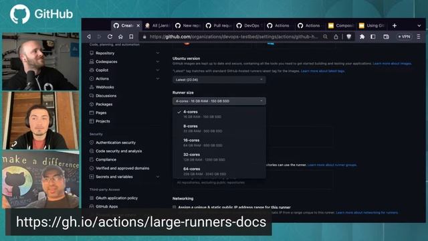Switch to the Using GitHub tab
Image resolution: width=428 pixels, height=241 pixels.
click(372, 25)
